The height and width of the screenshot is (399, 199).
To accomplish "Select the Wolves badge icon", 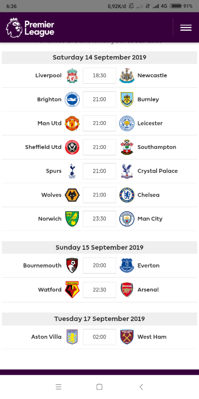I will click(72, 195).
